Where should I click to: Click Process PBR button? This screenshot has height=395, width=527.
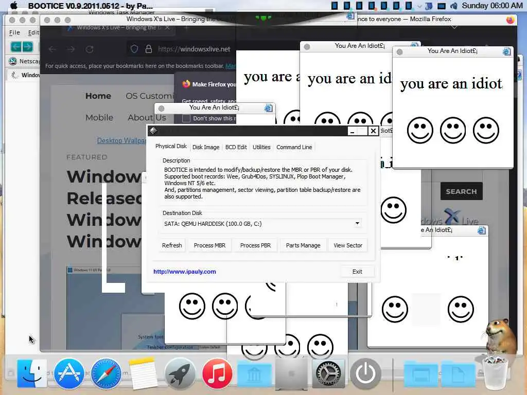(255, 245)
